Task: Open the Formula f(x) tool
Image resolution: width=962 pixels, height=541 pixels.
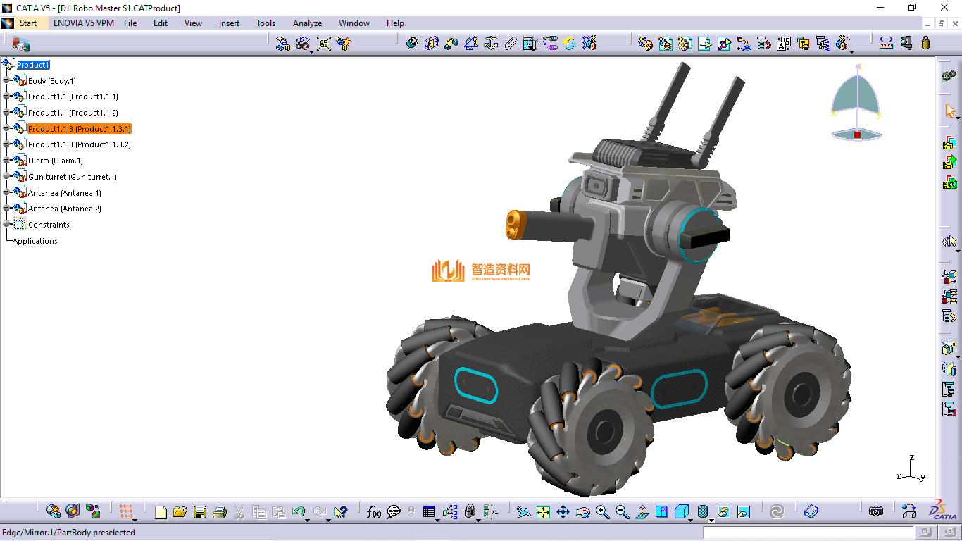Action: [374, 512]
